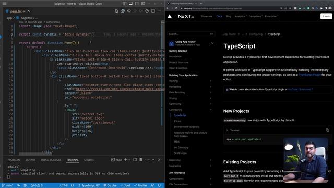Click LF end-of-line in status bar

tap(73, 186)
